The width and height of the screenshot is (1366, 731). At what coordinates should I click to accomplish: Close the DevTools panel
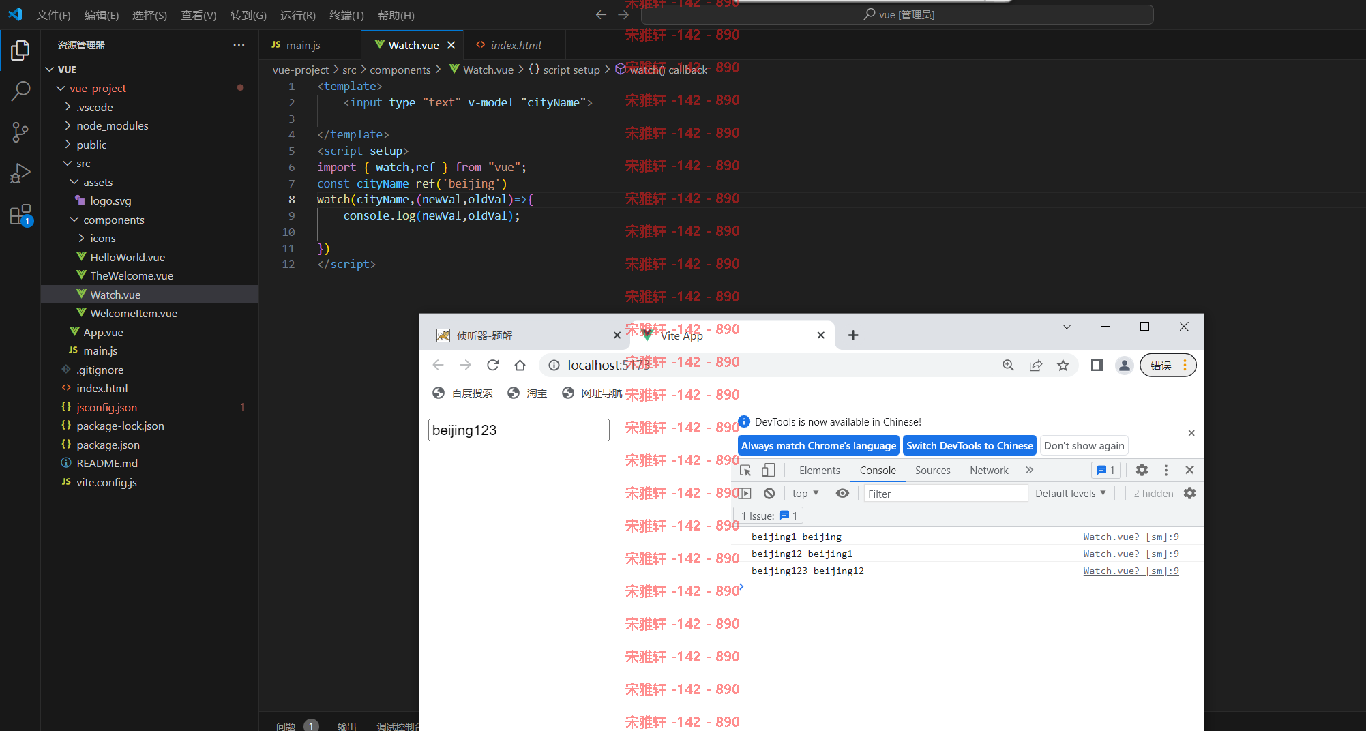click(x=1189, y=470)
